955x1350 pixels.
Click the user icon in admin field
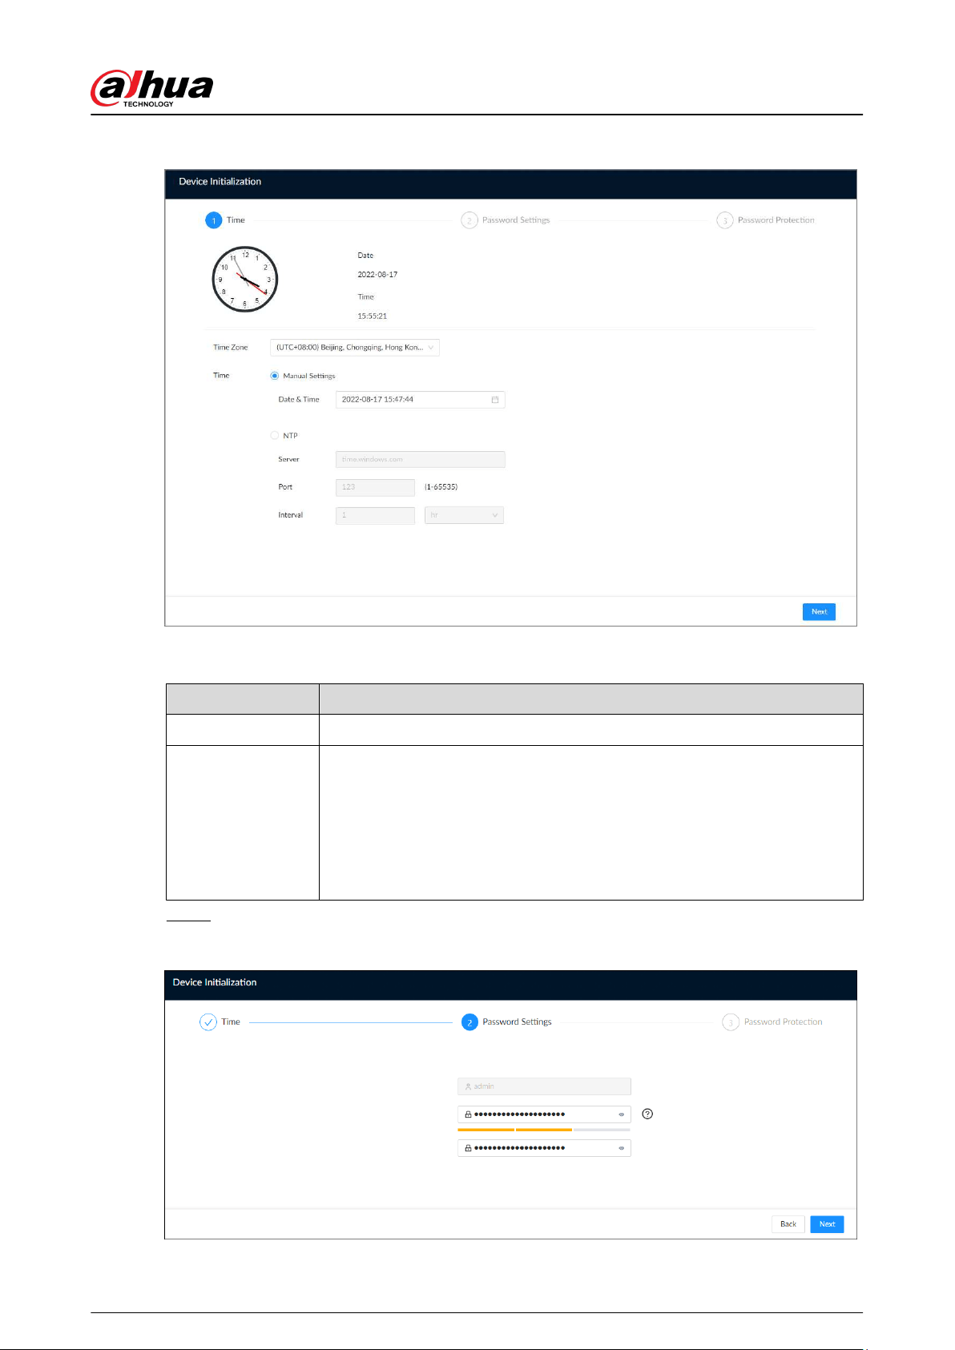point(468,1087)
